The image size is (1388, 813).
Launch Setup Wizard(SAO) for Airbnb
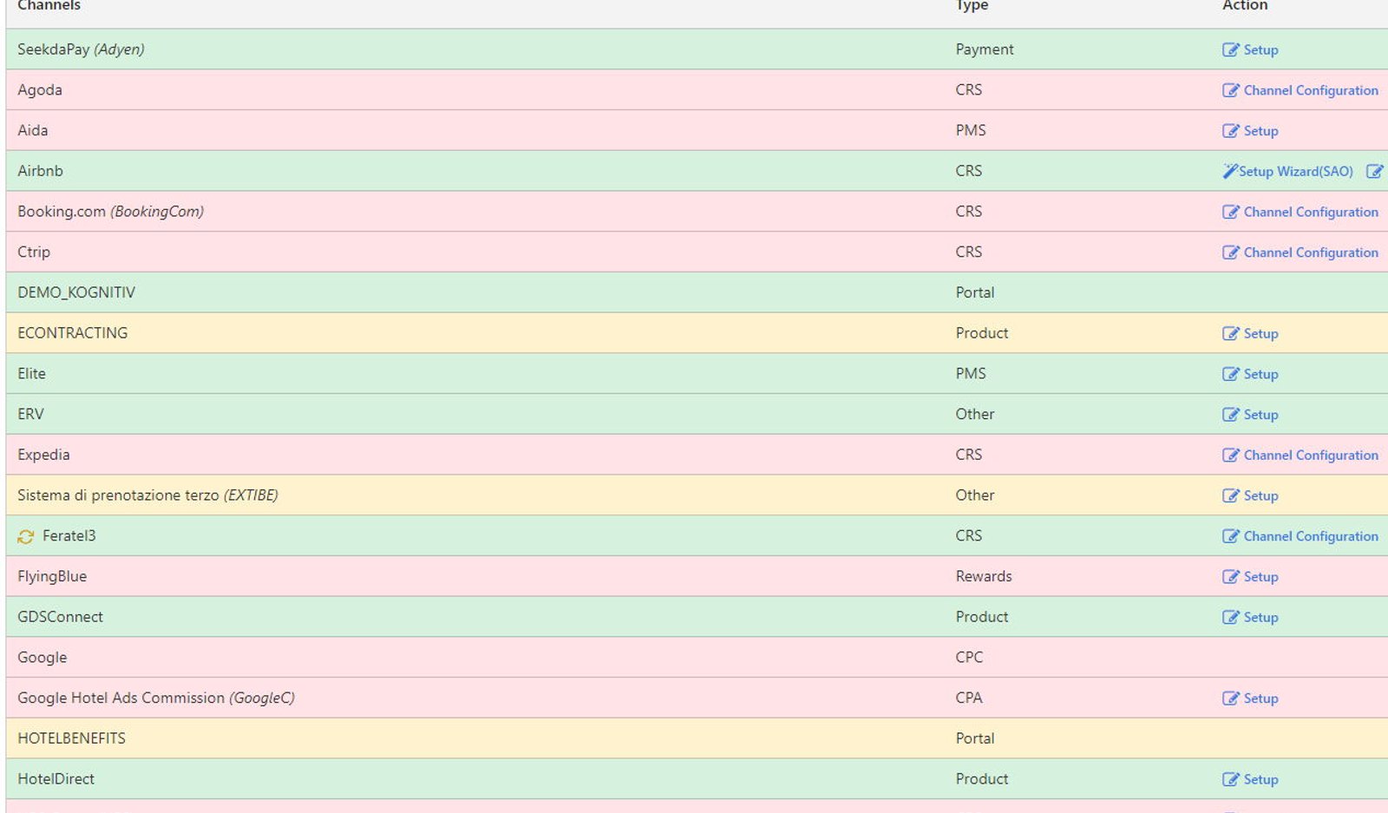[1295, 171]
